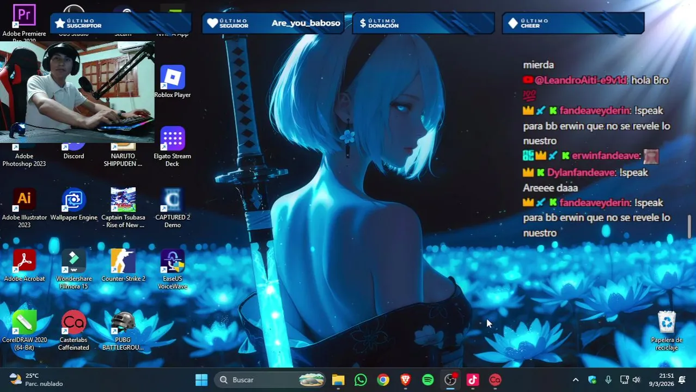Viewport: 696px width, 392px height.
Task: Open Casterlabs Caffeinated from the taskbar
Action: click(495, 379)
